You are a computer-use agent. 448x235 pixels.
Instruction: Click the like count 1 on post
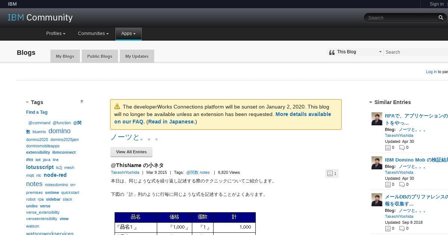pyautogui.click(x=335, y=173)
